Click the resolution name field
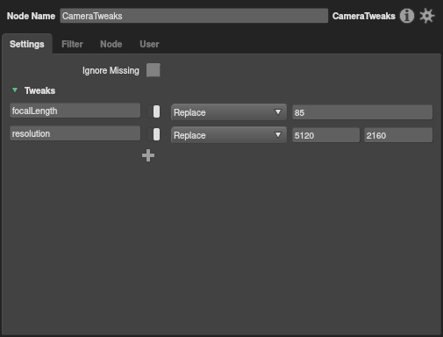Screen dimensions: 443x337 [x=75, y=133]
